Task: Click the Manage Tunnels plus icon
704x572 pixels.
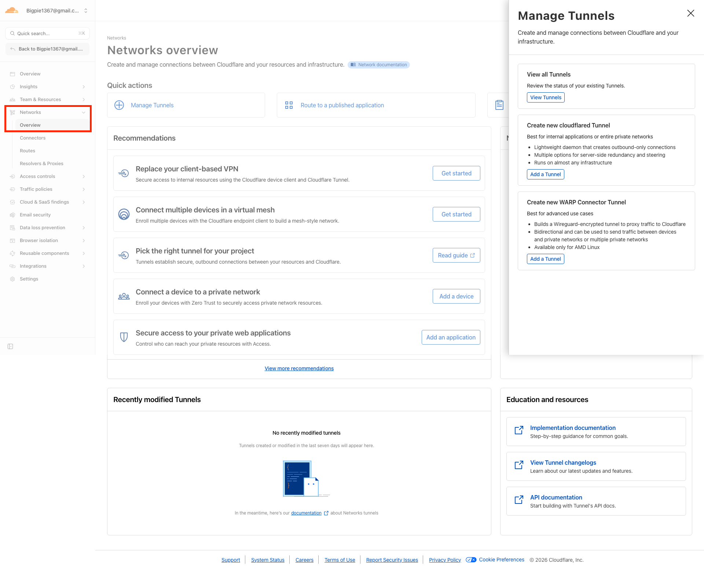Action: pos(119,105)
